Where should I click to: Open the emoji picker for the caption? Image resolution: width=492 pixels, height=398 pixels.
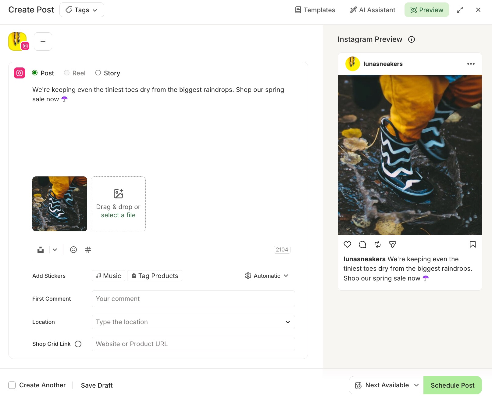73,250
